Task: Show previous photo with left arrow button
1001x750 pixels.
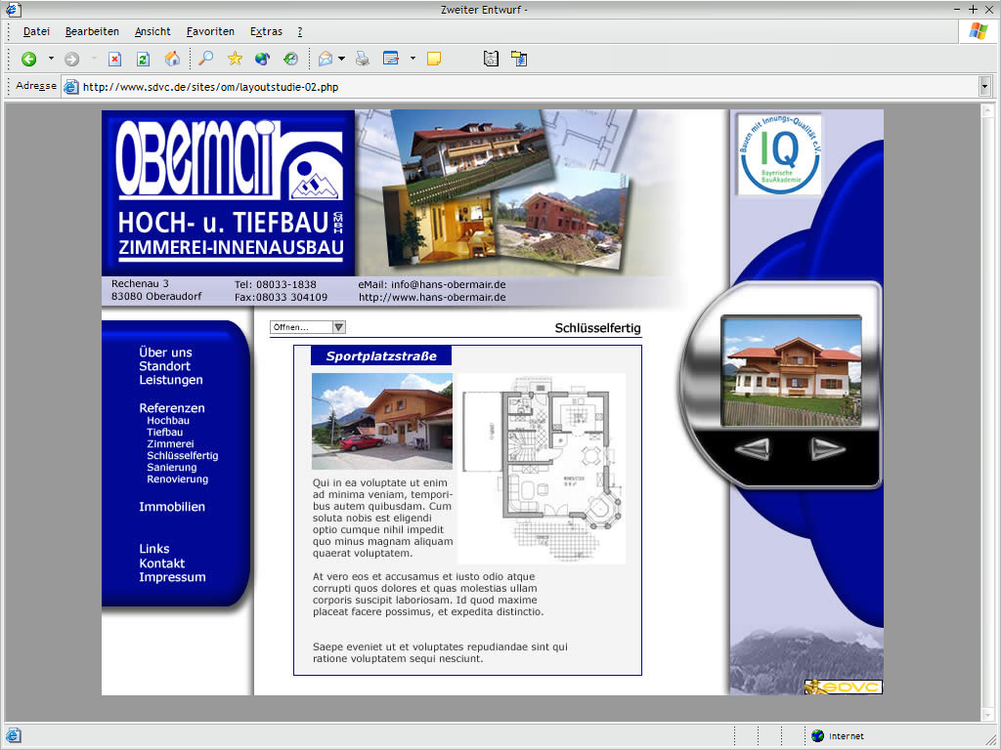Action: click(x=752, y=449)
